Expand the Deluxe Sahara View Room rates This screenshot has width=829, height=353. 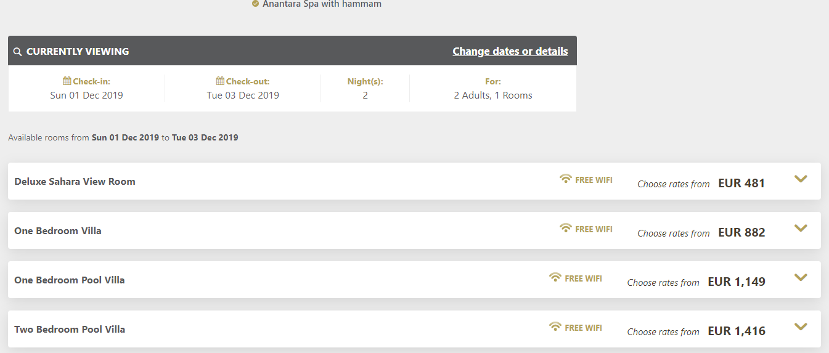click(801, 179)
